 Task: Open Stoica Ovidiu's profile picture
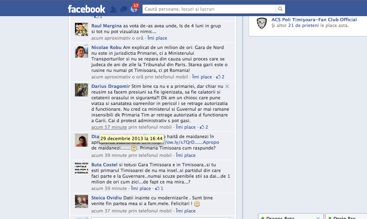82,201
